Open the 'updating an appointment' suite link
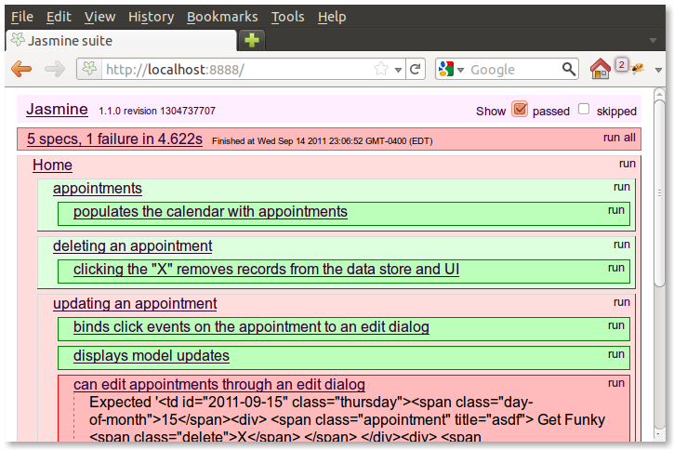 coord(135,303)
